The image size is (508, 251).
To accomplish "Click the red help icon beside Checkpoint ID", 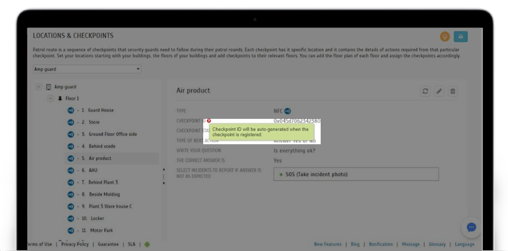I will (209, 121).
